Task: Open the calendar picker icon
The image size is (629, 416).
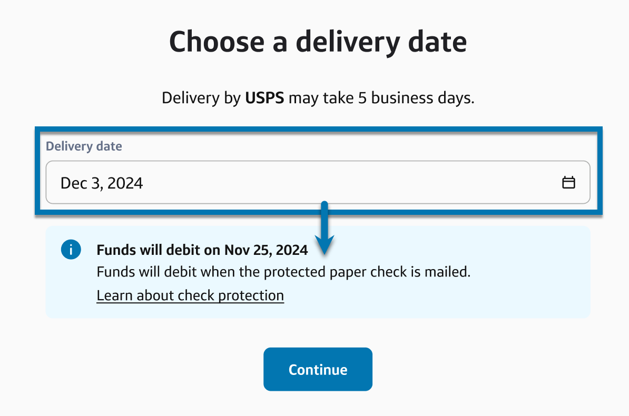Action: 568,183
